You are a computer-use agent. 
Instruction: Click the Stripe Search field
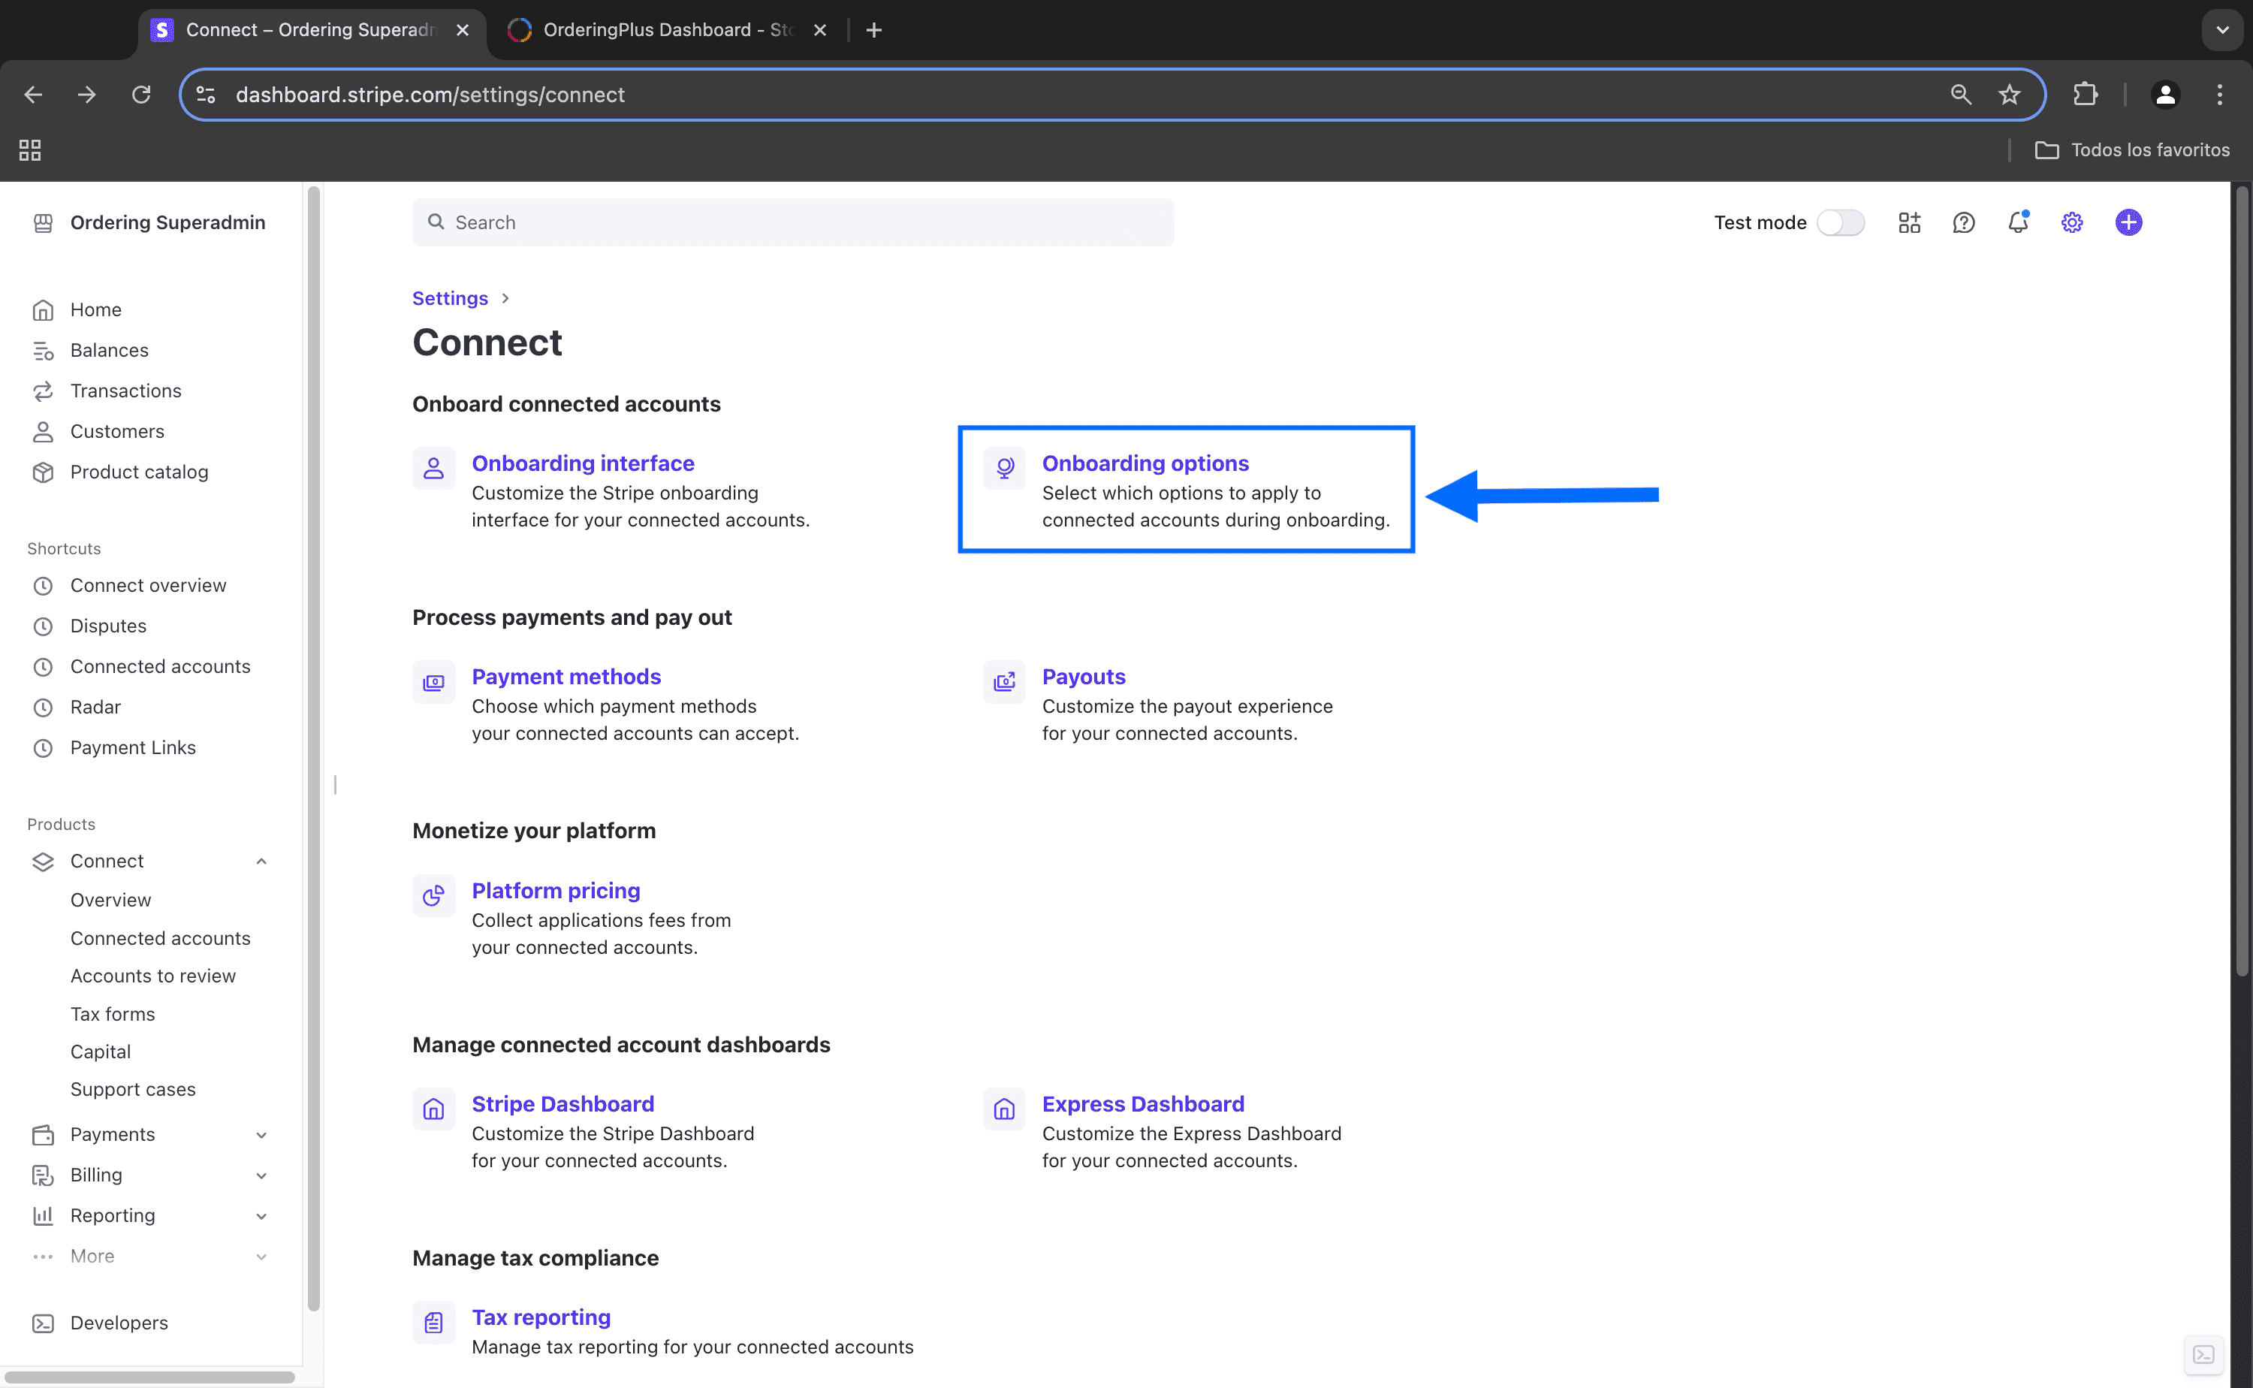point(793,222)
